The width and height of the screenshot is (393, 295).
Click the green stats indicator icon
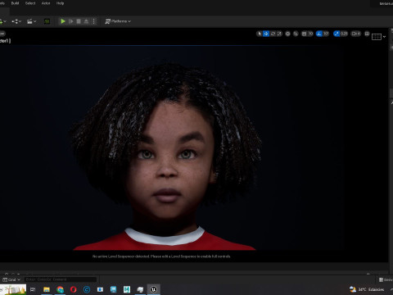pos(47,21)
